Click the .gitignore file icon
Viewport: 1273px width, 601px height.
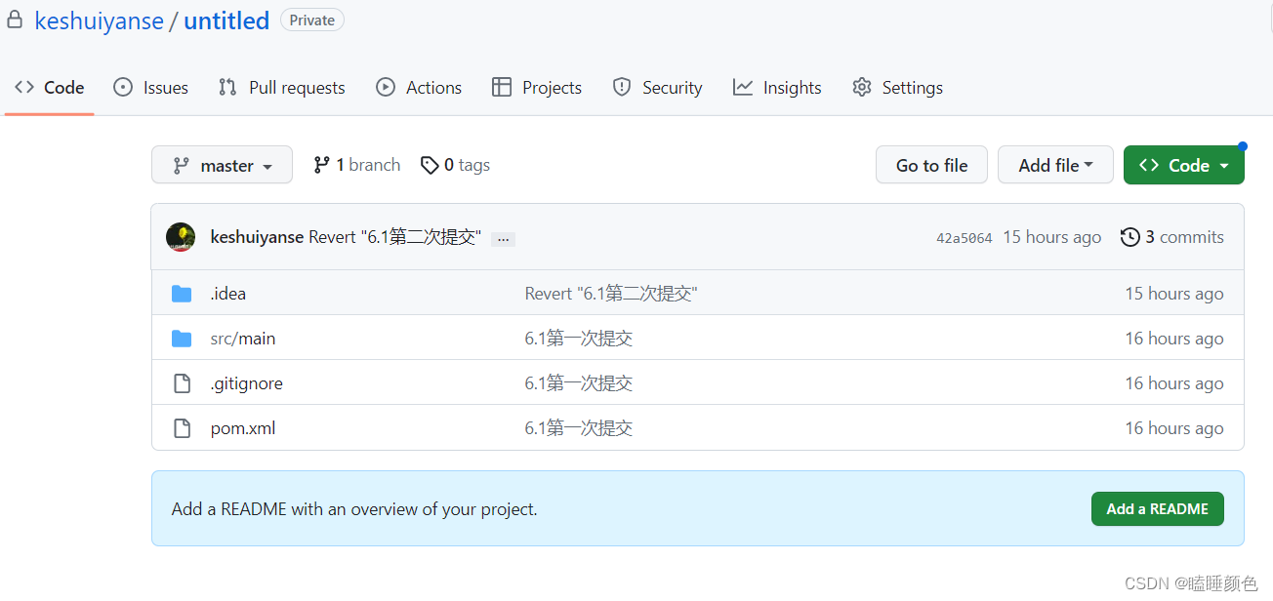tap(182, 383)
